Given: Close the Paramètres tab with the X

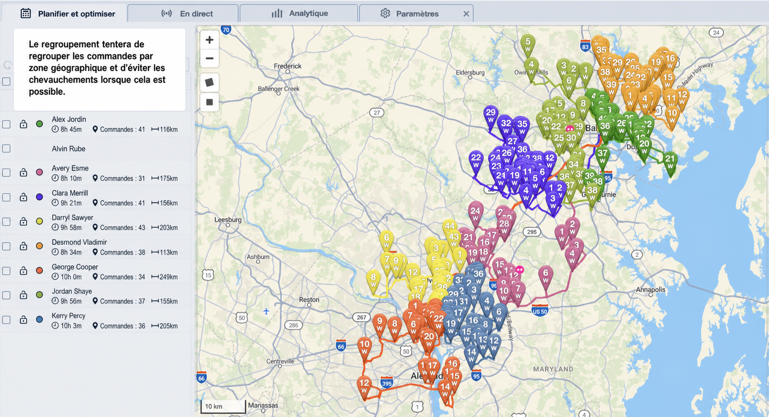Looking at the screenshot, I should coord(466,14).
